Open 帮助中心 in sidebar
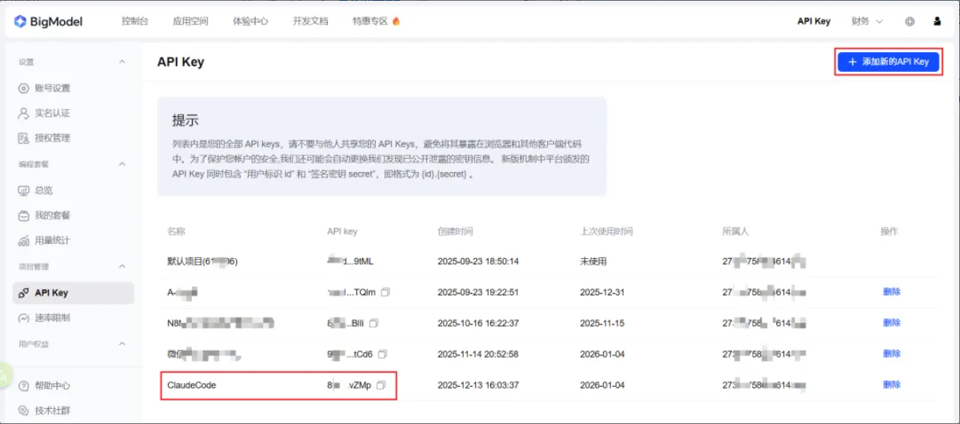Screen dimensions: 960x424 (x=52, y=386)
